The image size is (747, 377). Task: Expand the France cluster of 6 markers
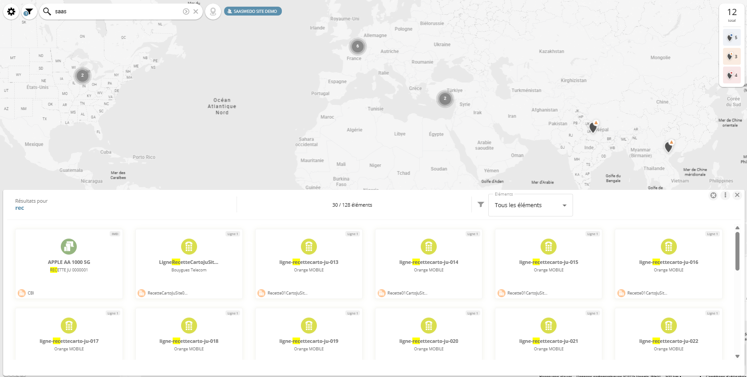tap(357, 46)
